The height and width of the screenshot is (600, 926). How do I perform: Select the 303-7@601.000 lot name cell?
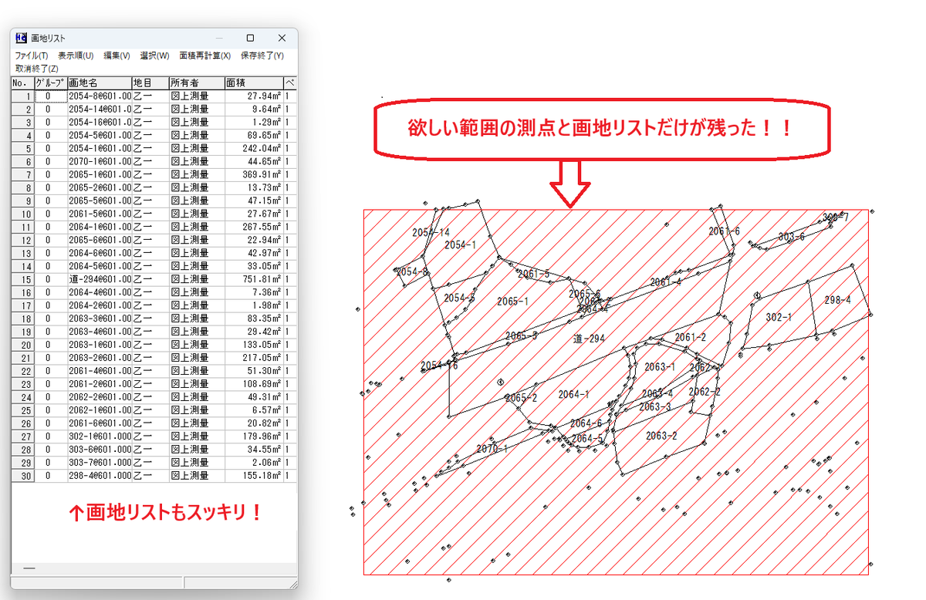tap(100, 463)
